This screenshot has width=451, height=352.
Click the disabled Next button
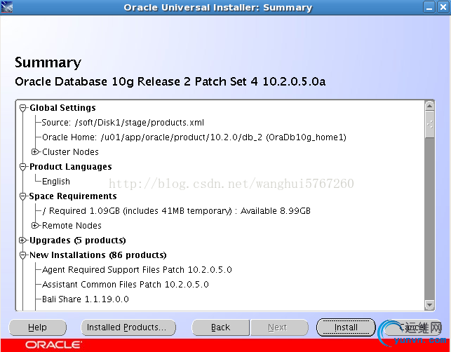pos(279,327)
